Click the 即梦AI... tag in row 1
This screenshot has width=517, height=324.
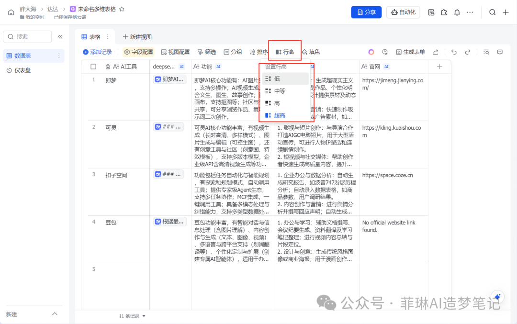169,79
